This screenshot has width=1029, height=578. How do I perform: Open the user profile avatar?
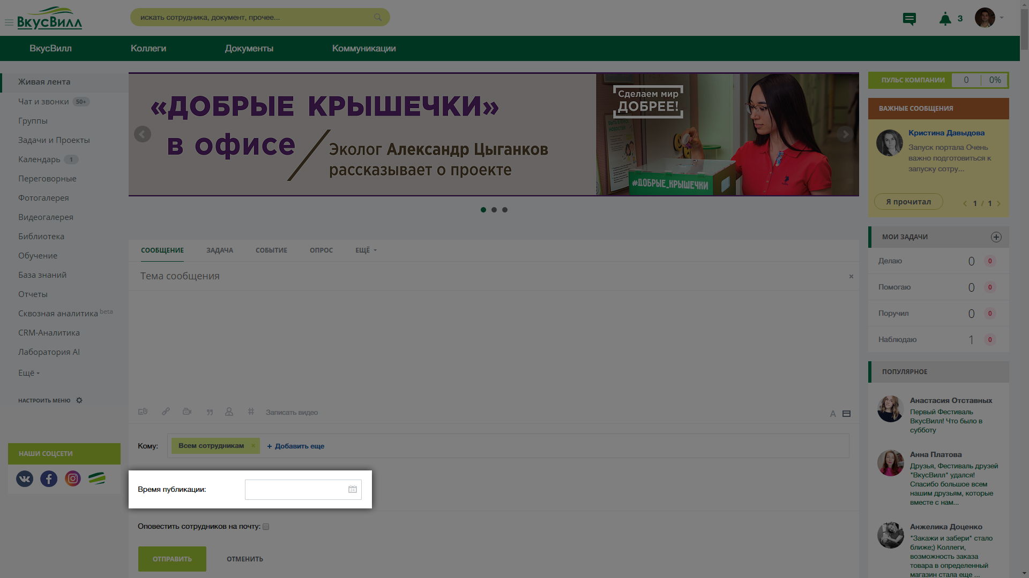985,18
